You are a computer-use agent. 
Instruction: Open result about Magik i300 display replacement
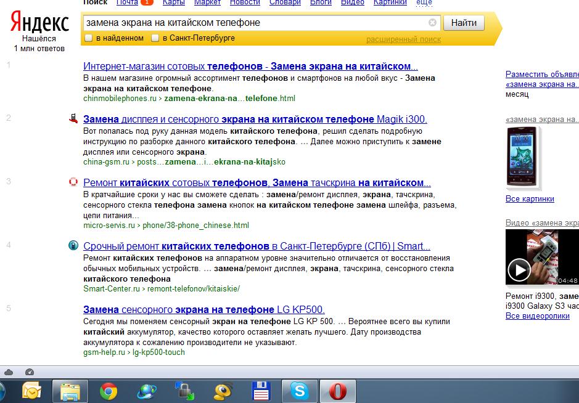[255, 119]
